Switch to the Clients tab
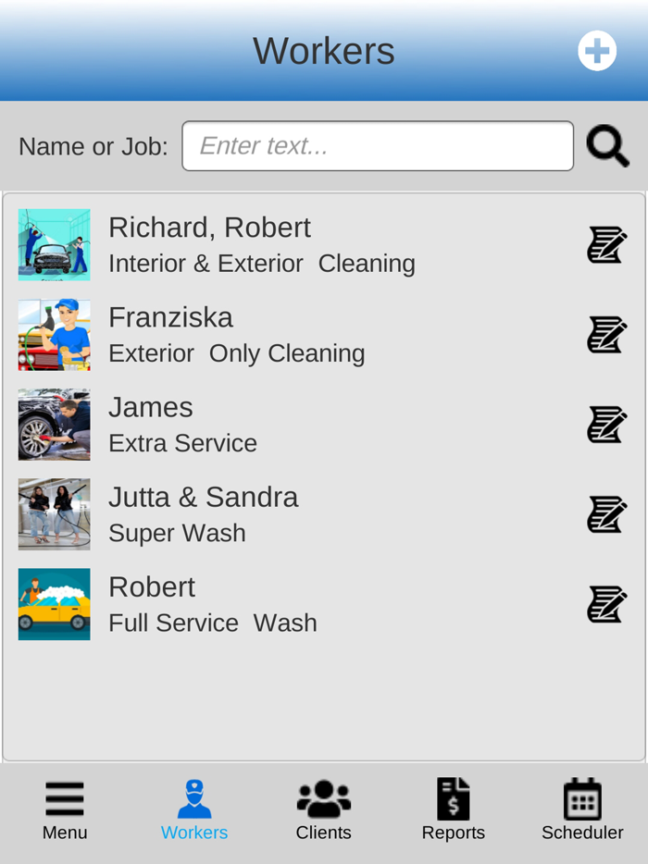This screenshot has width=648, height=864. point(323,809)
